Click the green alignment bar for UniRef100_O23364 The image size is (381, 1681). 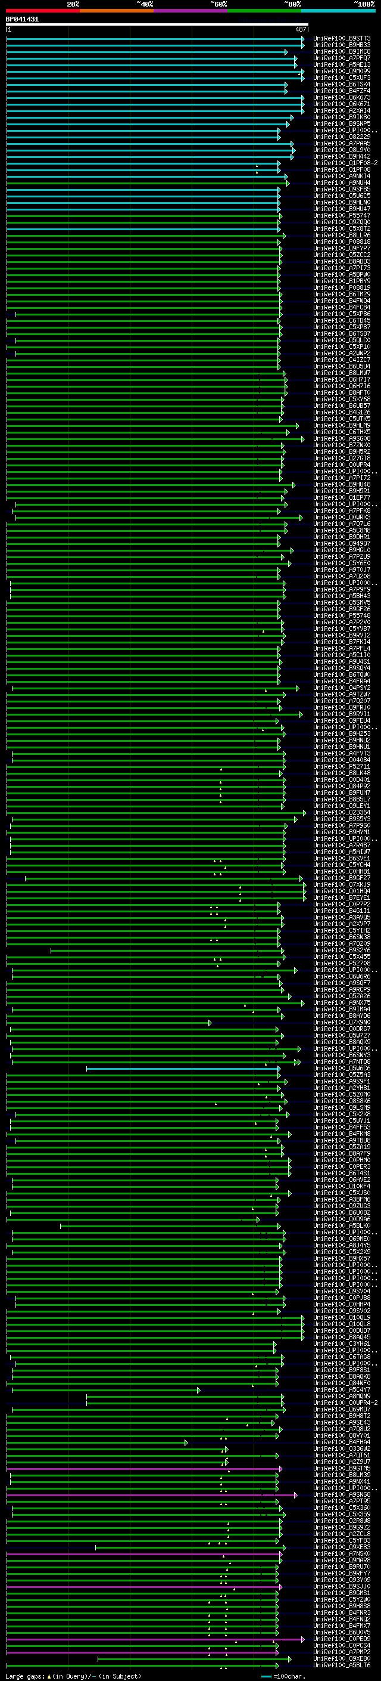tap(157, 812)
